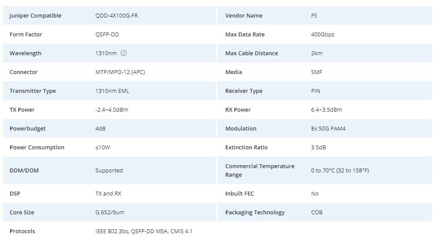Click the Power Consumption ≤10W value
The width and height of the screenshot is (440, 243).
102,148
